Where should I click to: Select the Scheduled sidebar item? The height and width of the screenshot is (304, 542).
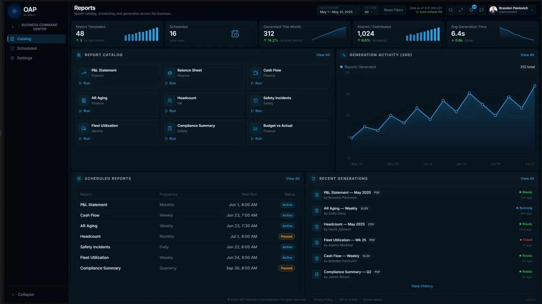(x=36, y=48)
